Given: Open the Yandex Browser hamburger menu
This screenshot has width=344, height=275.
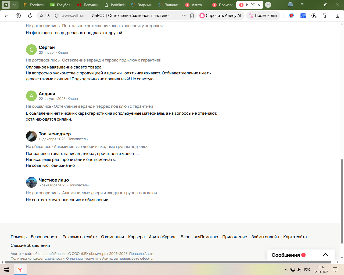Looking at the screenshot, I should 302,5.
